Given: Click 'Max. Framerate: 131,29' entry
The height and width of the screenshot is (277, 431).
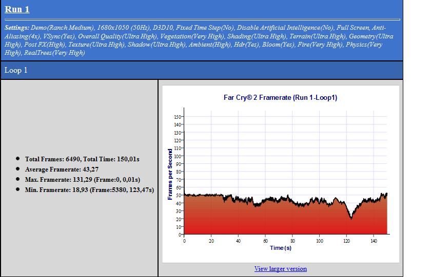Looking at the screenshot, I should (83, 180).
